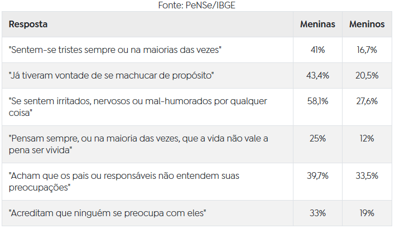395x229 pixels.
Task: Click the 19% cell in the last row
Action: click(367, 213)
